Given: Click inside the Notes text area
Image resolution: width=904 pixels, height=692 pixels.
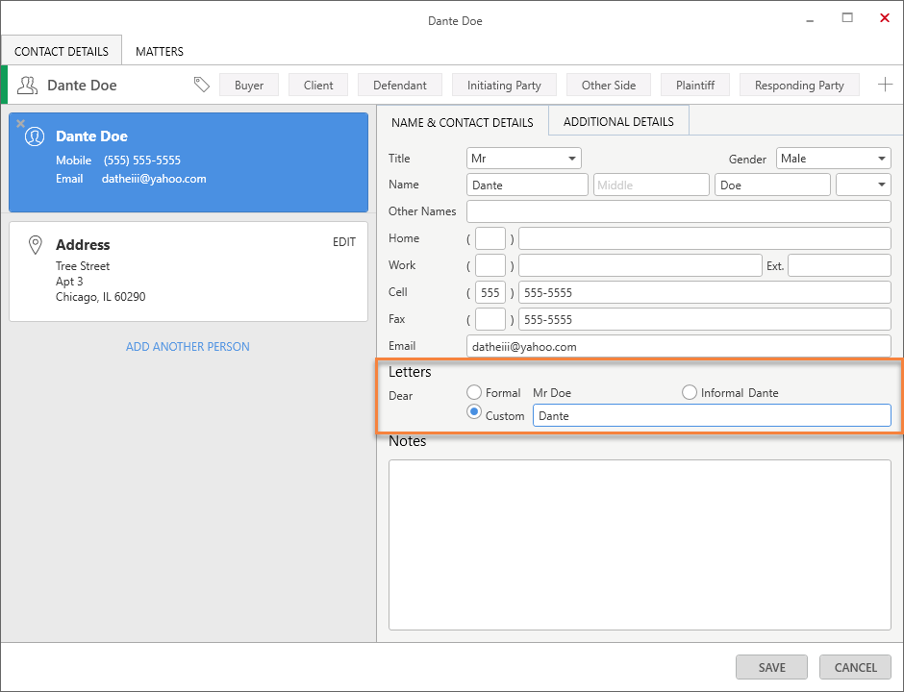Looking at the screenshot, I should (x=640, y=545).
